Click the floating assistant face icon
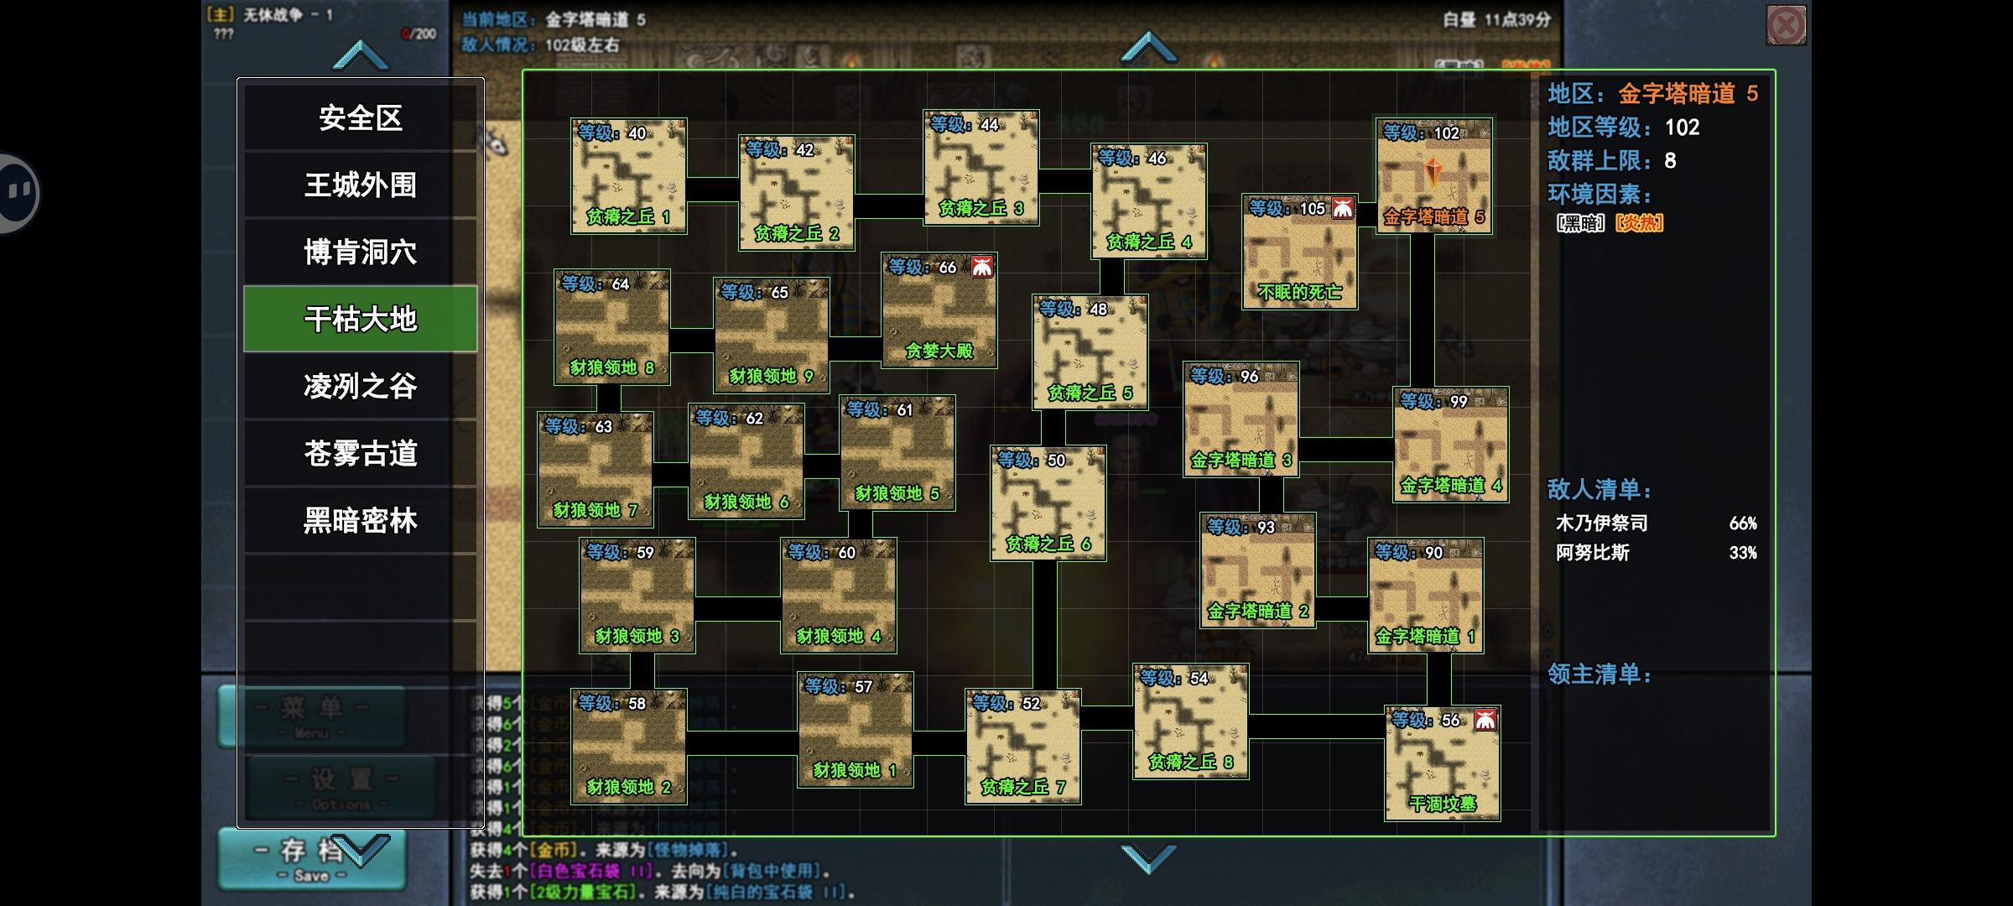The image size is (2013, 906). click(x=18, y=193)
